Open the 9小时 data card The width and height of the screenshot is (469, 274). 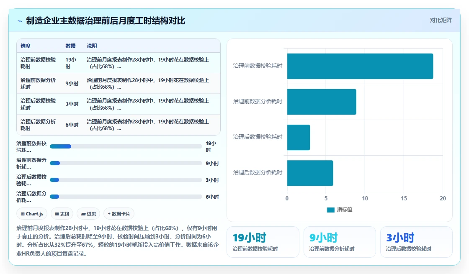340,242
